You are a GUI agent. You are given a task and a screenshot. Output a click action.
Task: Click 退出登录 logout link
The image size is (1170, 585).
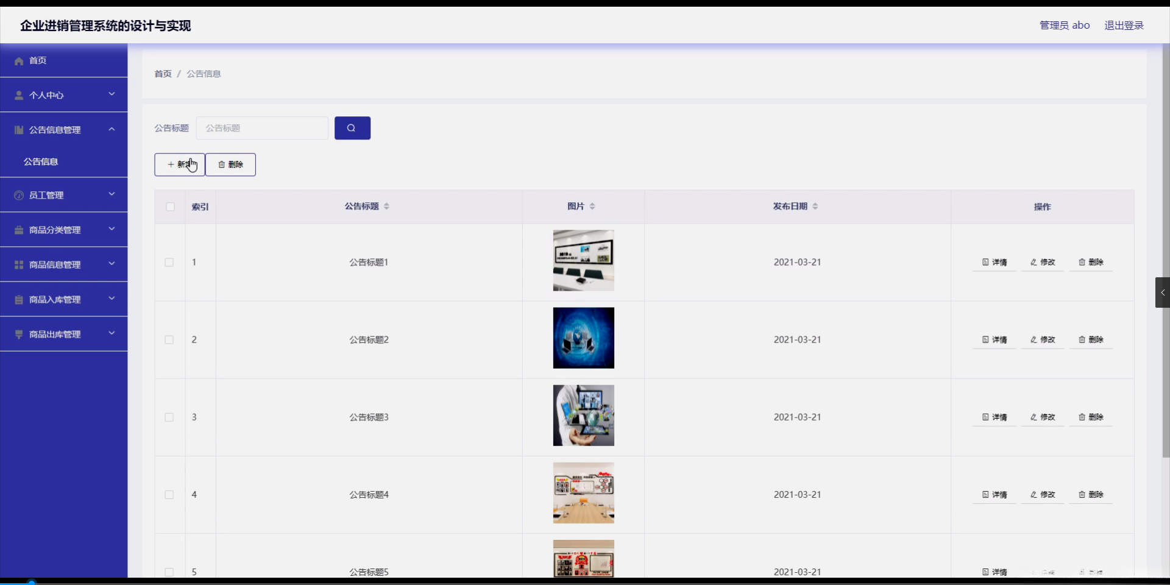click(1124, 26)
